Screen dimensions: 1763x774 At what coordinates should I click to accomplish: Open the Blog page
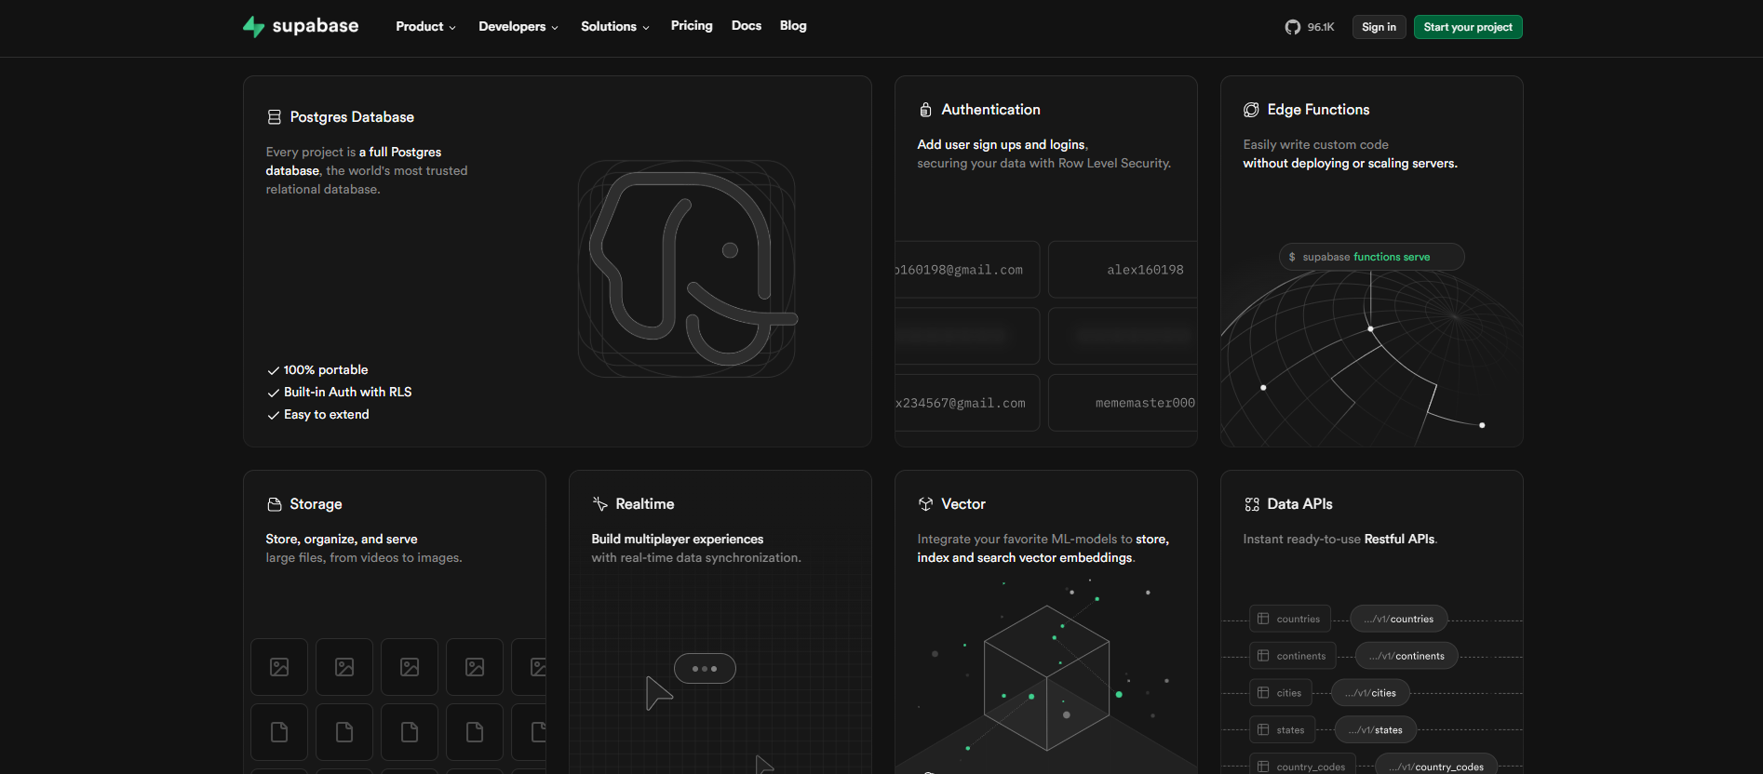(793, 26)
